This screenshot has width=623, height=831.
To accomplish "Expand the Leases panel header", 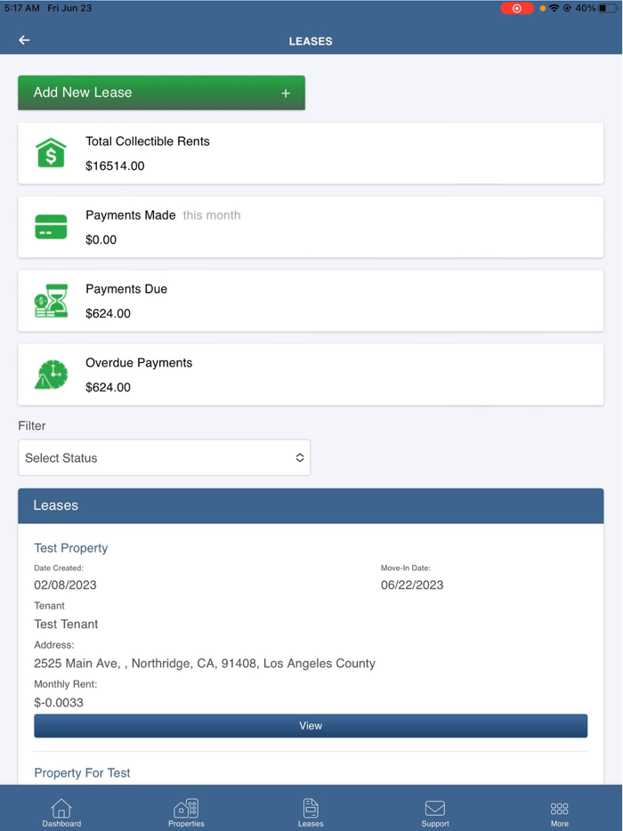I will [x=311, y=505].
